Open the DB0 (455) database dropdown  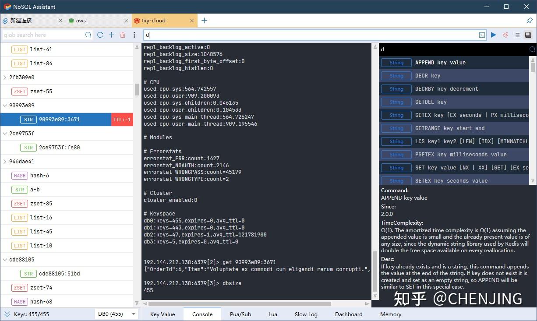116,314
